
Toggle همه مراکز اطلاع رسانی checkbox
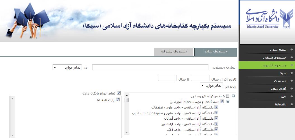[x=228, y=96]
